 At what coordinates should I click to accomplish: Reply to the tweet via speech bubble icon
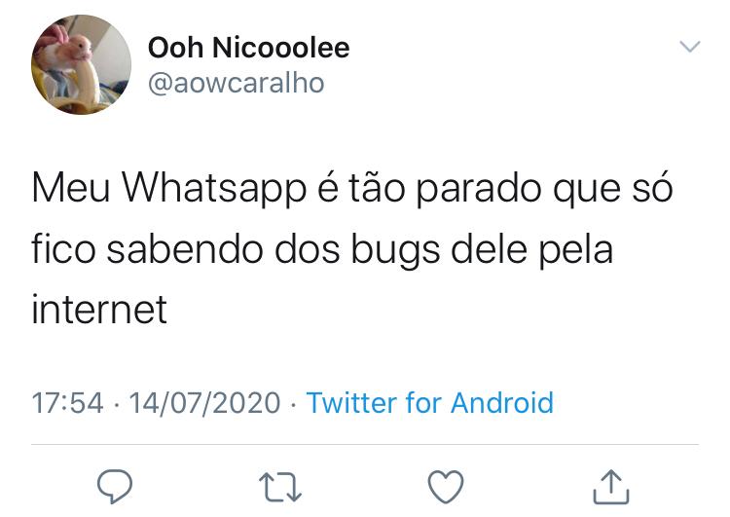[115, 487]
